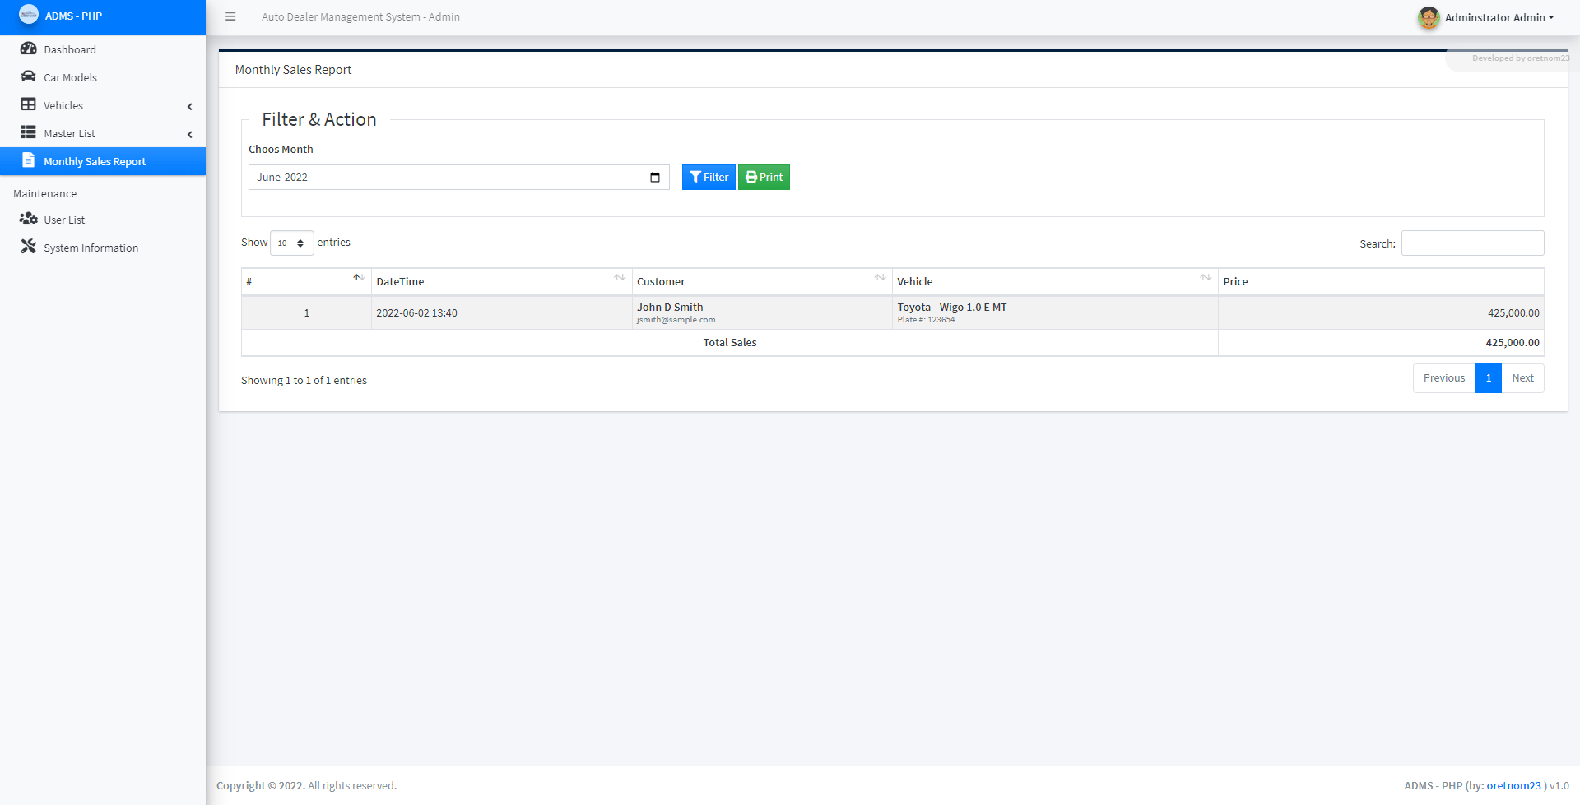Expand the Vehicles sidebar submenu
The width and height of the screenshot is (1580, 805).
[x=189, y=106]
